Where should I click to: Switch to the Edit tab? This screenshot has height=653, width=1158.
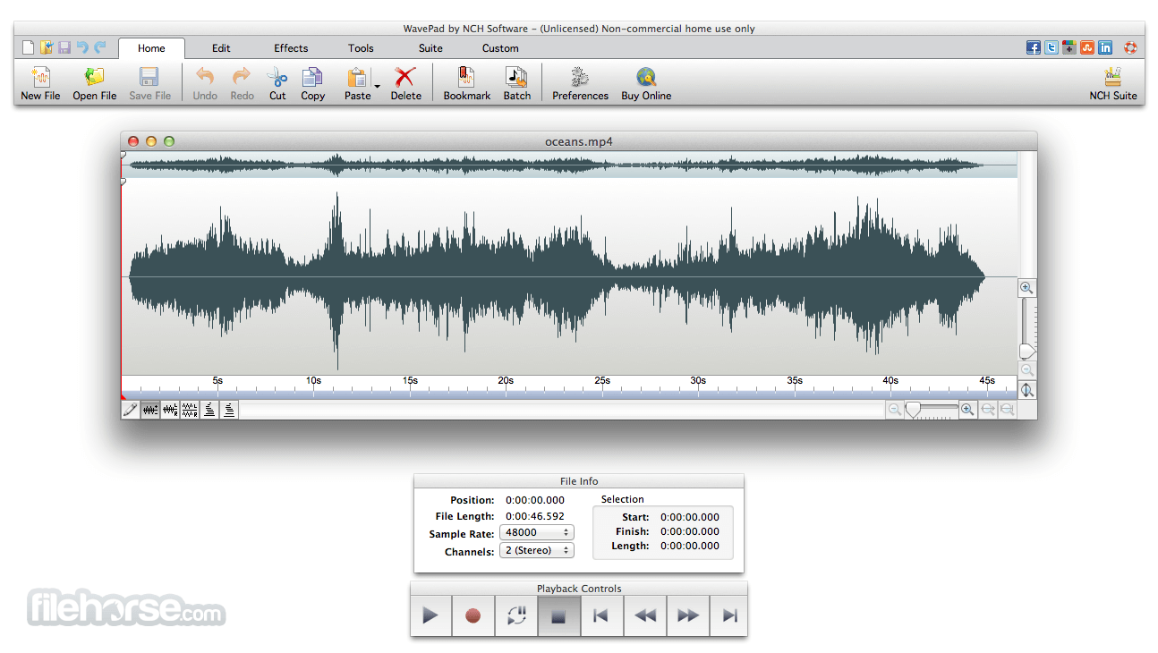tap(221, 48)
